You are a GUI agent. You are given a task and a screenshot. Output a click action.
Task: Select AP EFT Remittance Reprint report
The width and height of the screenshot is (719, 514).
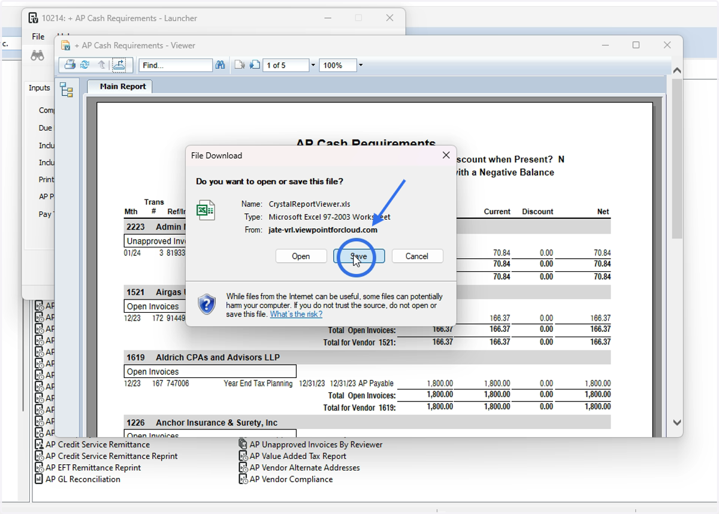93,467
